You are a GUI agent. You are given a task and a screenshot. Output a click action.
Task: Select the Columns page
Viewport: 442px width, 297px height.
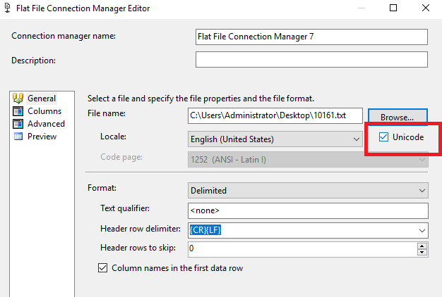pyautogui.click(x=44, y=111)
